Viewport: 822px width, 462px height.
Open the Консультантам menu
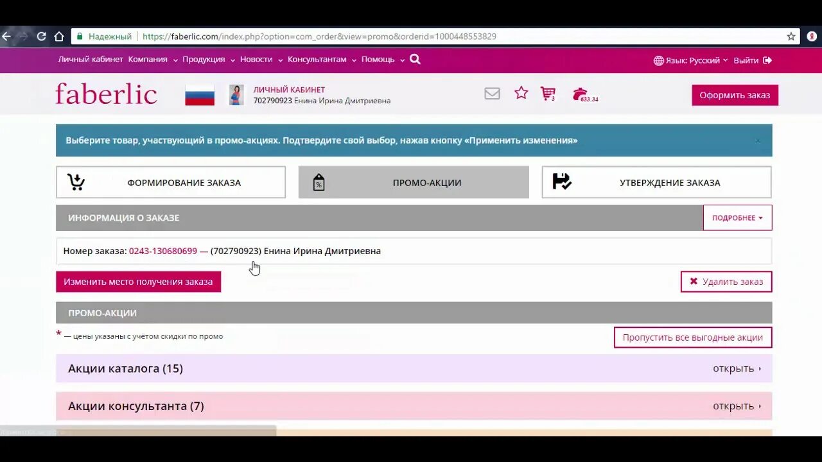(322, 60)
